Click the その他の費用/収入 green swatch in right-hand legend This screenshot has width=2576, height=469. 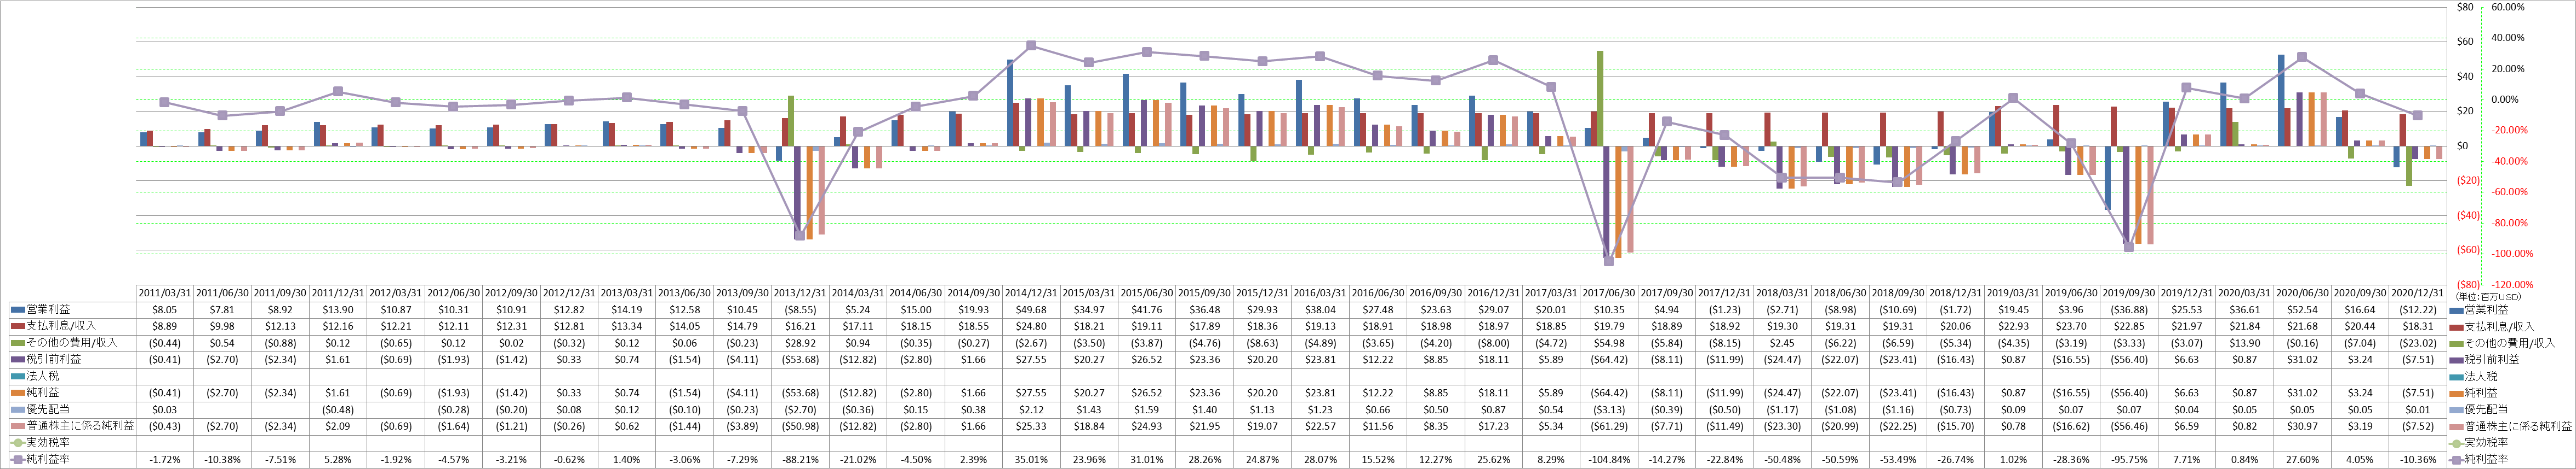[x=2457, y=343]
